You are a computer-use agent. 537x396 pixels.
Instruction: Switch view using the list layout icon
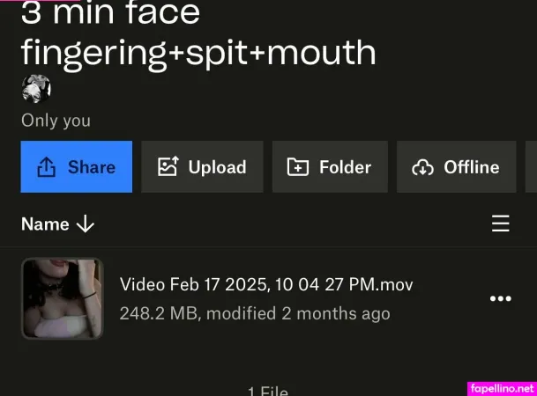[500, 224]
